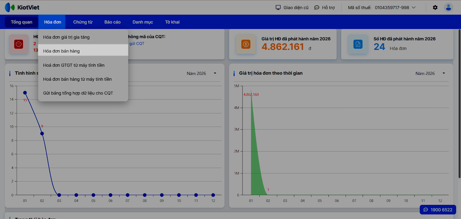Switch to old interface via Giao diện cũ
Viewport: 461px width, 219px height.
(292, 7)
